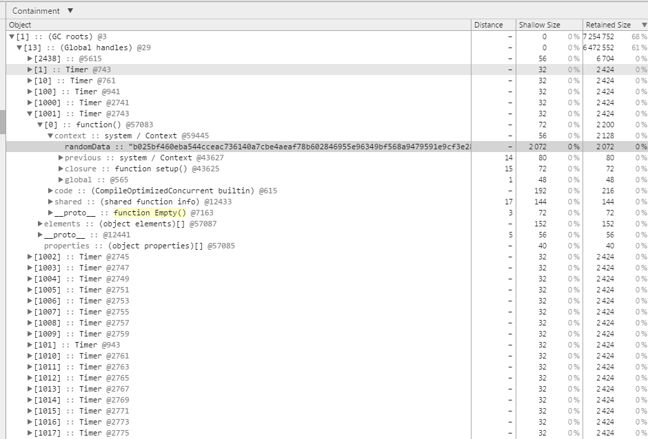The height and width of the screenshot is (439, 648).
Task: Expand the [2438] @5615 entry
Action: click(30, 58)
